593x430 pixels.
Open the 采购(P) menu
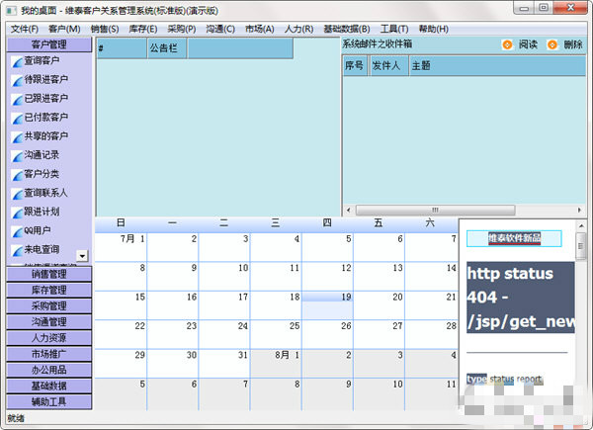[182, 29]
